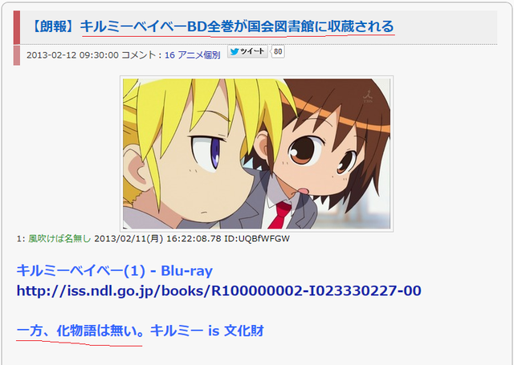
Task: Open the Kill Me Baby anime screenshot
Action: coord(257,154)
